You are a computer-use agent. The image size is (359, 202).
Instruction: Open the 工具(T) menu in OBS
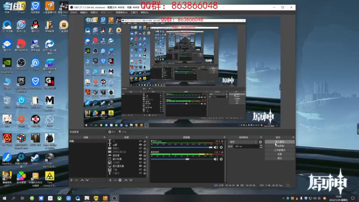(x=134, y=13)
